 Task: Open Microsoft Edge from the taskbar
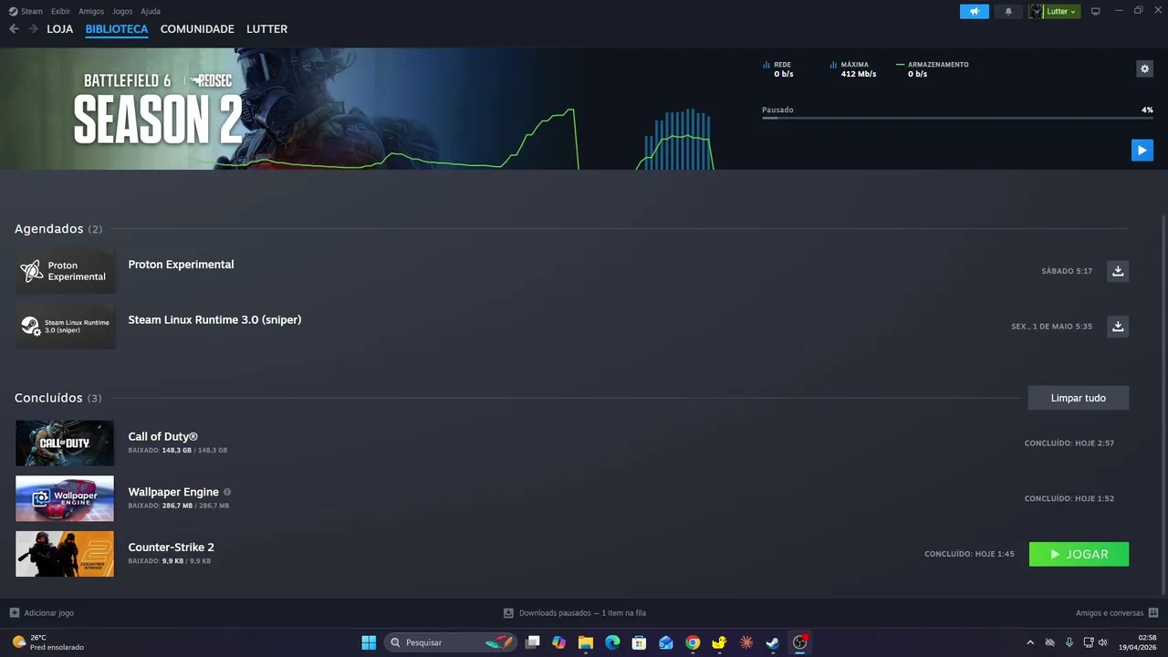coord(612,642)
